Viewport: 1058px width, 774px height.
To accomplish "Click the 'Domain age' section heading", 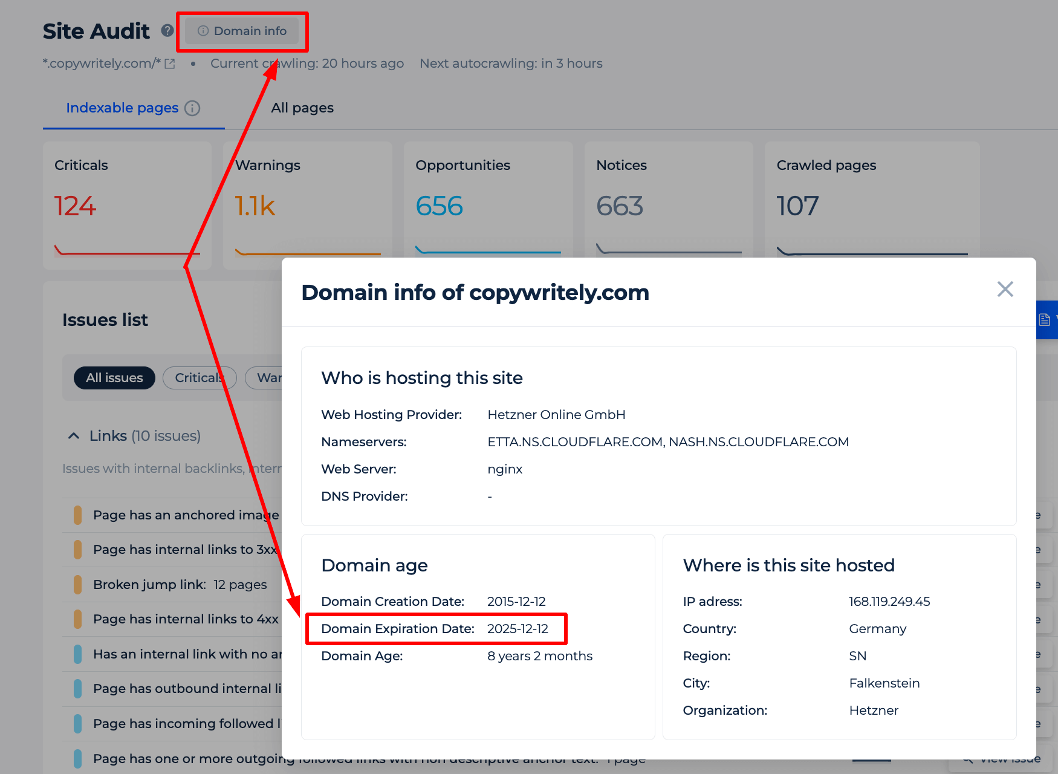I will (374, 565).
